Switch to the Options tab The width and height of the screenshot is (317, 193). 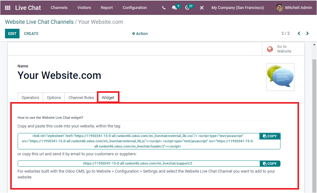54,97
